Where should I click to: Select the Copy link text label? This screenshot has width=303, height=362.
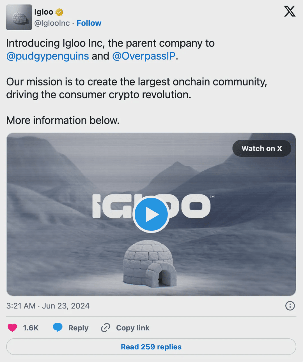[x=133, y=328]
